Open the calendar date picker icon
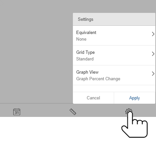Viewport: 156px width, 143px height. tap(16, 112)
